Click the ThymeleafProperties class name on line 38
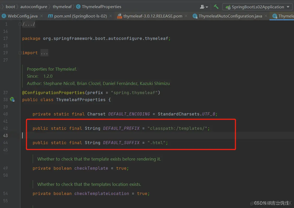This screenshot has height=208, width=294. click(x=81, y=100)
